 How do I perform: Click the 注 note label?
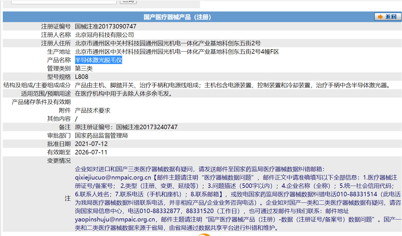(x=68, y=198)
